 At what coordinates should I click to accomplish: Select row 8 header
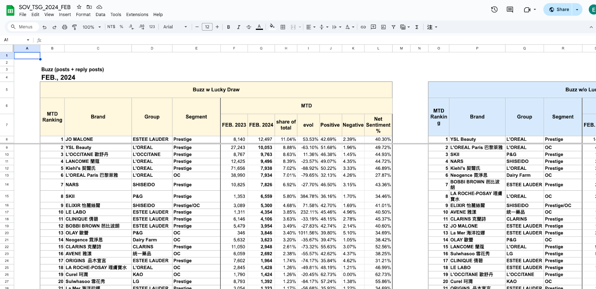(7, 139)
